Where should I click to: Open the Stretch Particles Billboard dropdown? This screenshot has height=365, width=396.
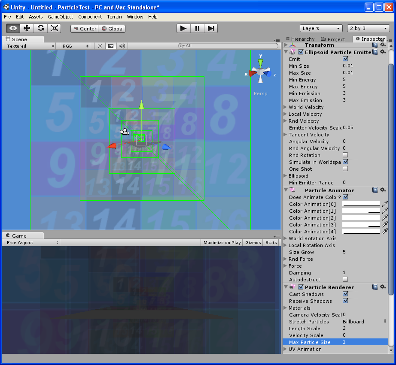(x=364, y=322)
